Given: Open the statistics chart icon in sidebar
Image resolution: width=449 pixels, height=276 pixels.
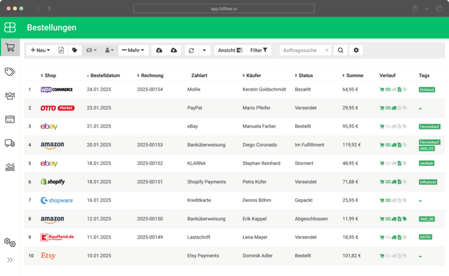Looking at the screenshot, I should [x=10, y=167].
